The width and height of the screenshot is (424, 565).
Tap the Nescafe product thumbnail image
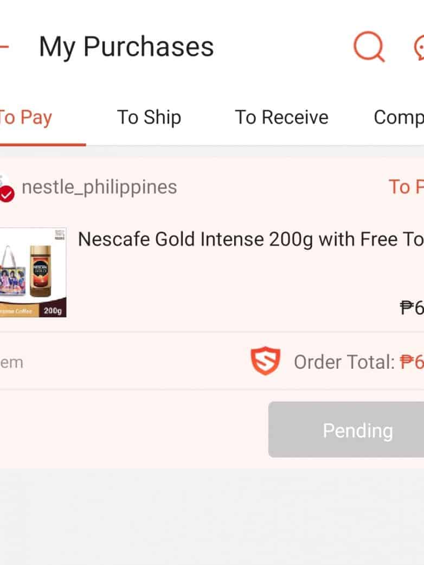pyautogui.click(x=33, y=272)
